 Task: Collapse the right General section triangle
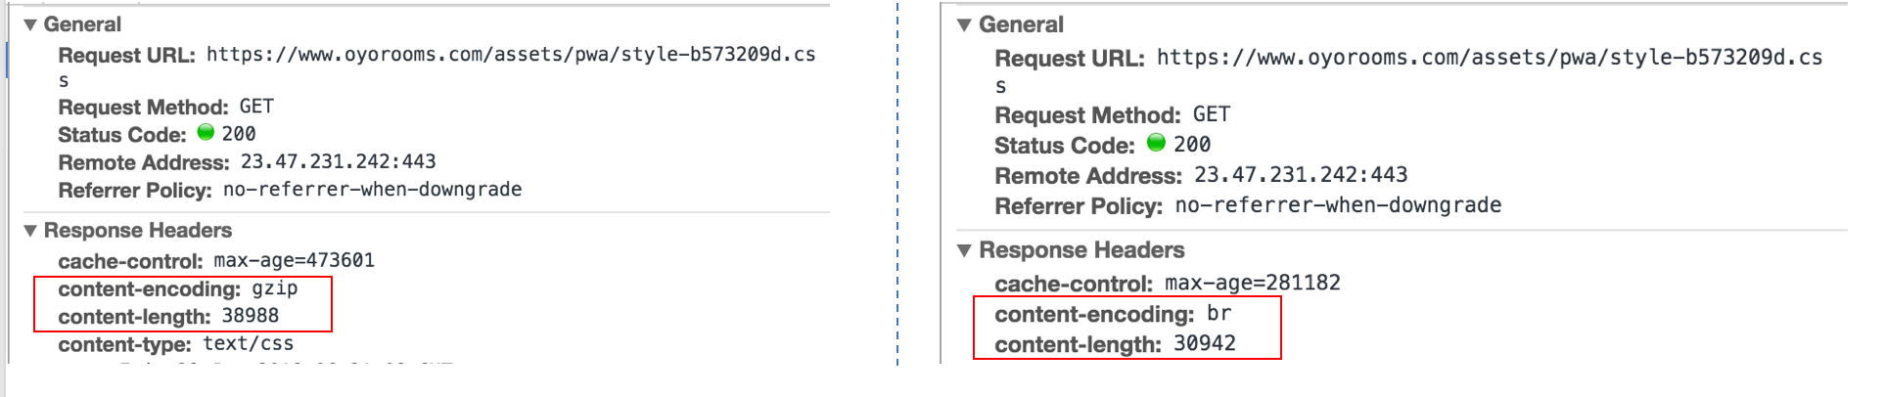(964, 24)
